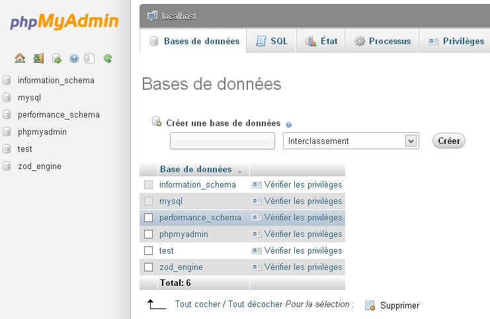Click the Supprimer table delete icon

370,305
